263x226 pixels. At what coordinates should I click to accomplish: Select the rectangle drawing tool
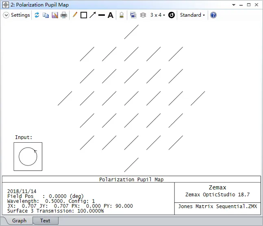(84, 15)
